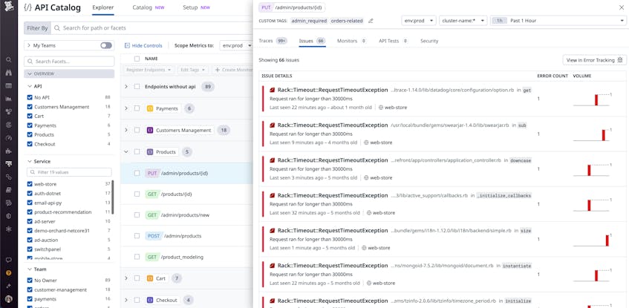Collapse the API facet section
Image resolution: width=629 pixels, height=308 pixels.
[29, 86]
